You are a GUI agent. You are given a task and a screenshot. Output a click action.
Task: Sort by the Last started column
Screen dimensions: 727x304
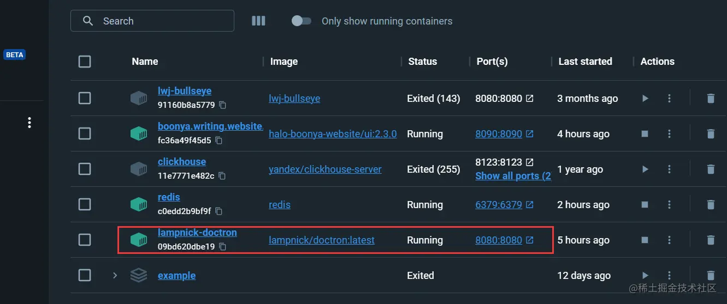pos(585,62)
